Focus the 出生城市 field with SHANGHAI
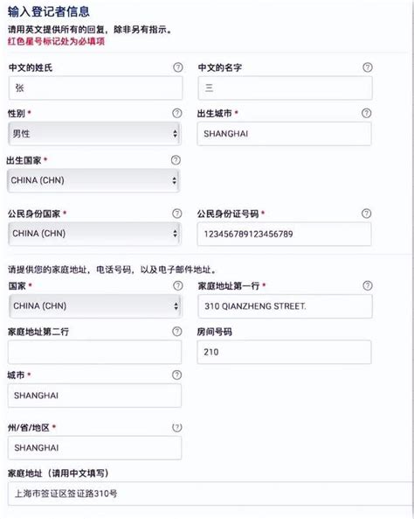 tap(284, 134)
